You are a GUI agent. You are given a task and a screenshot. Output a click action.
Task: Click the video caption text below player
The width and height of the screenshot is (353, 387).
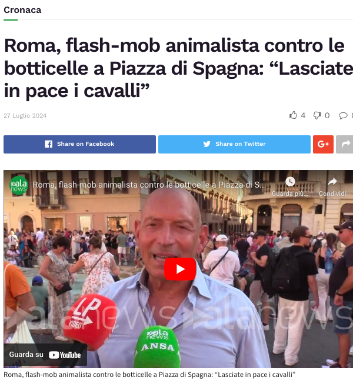(x=149, y=375)
